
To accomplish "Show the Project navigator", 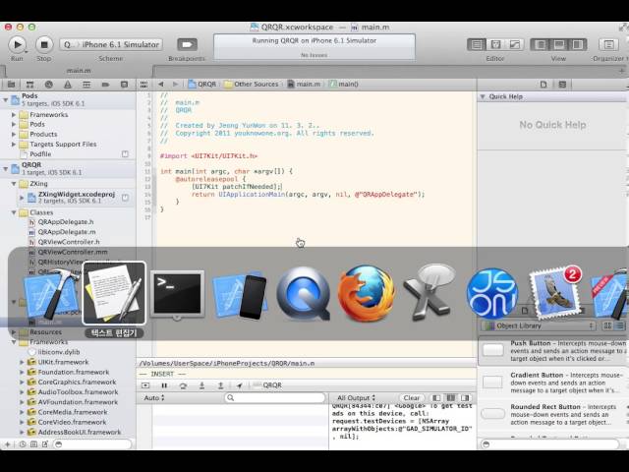I will pyautogui.click(x=11, y=85).
